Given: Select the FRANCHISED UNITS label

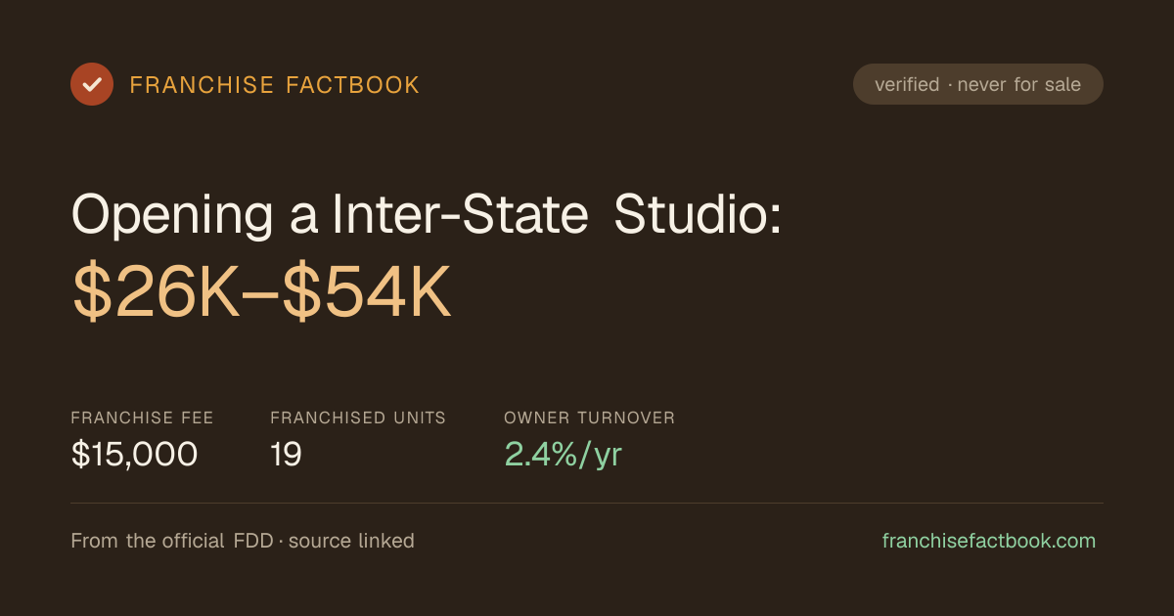Looking at the screenshot, I should 358,418.
